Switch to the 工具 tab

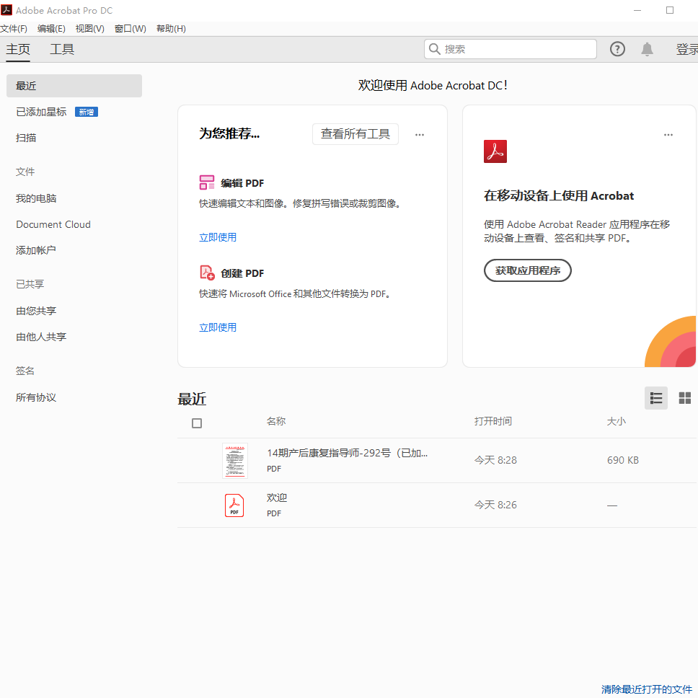click(62, 49)
